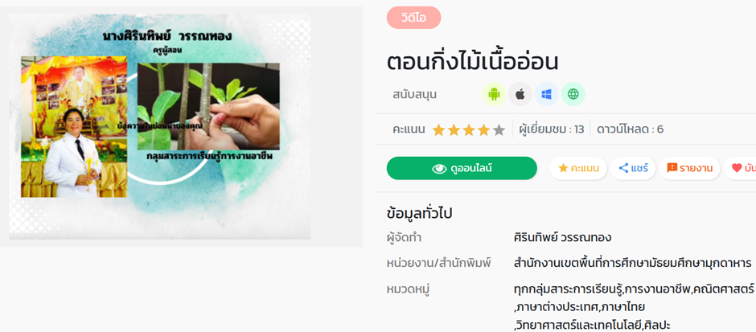
Task: Open the video with ดูออนไลน์ button
Action: pos(462,168)
